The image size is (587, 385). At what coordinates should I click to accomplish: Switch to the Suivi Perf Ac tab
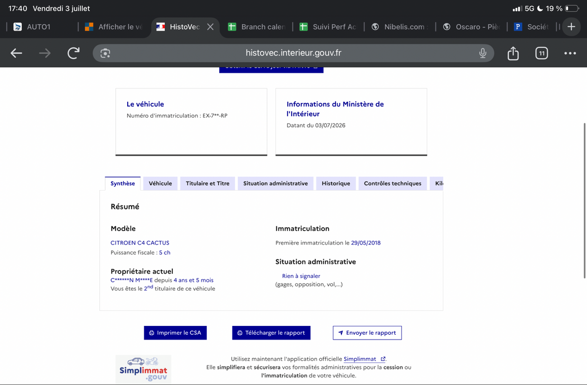coord(328,27)
